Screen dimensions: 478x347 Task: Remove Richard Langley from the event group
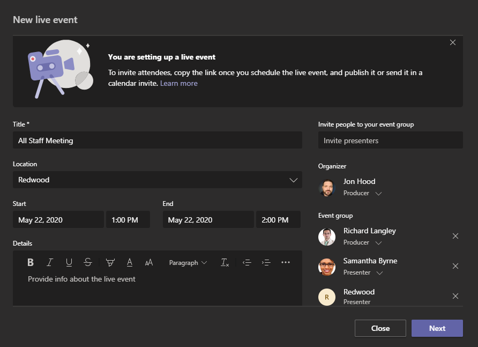click(455, 236)
